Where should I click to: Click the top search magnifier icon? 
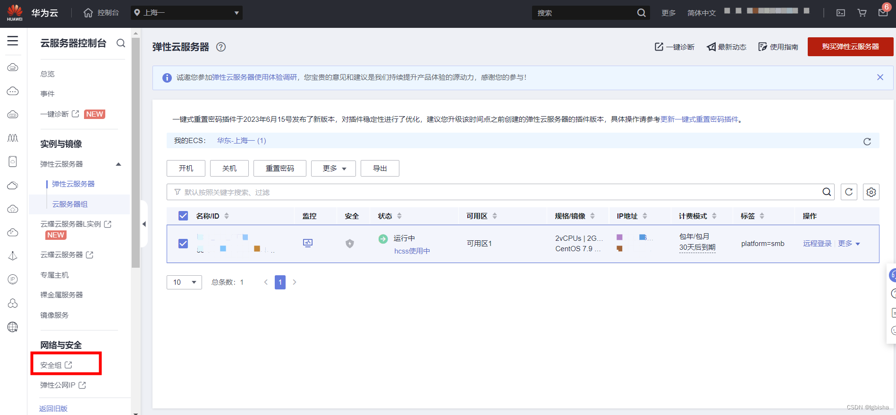tap(641, 13)
